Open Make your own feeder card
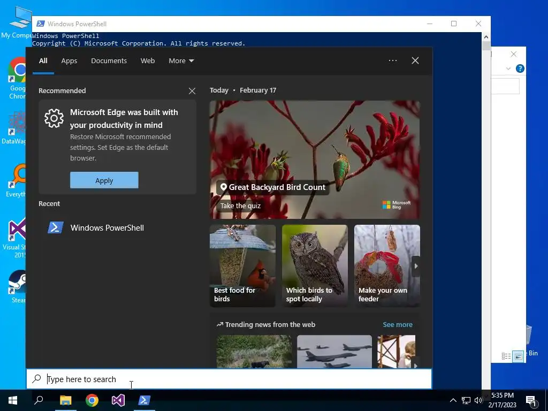 pyautogui.click(x=387, y=266)
